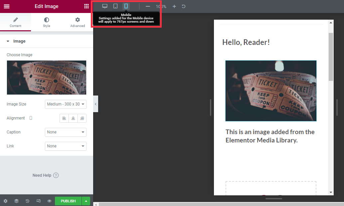Open the Link dropdown
Screen dimensions: 344x206
pos(66,146)
